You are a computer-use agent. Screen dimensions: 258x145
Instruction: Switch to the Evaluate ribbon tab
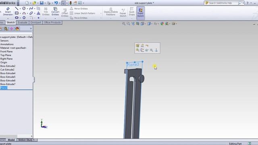point(23,23)
